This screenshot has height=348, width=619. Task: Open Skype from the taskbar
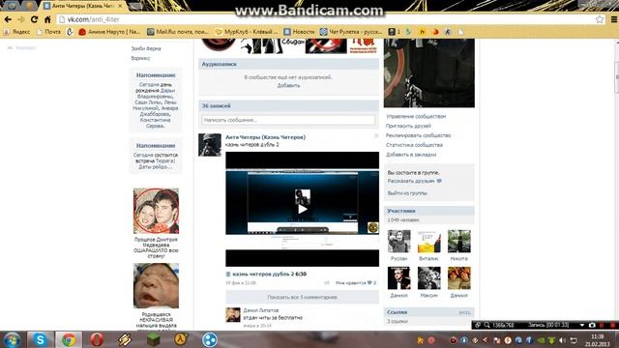tap(40, 339)
